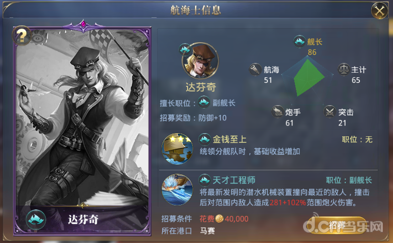Click the gold coin cost icon
The width and height of the screenshot is (393, 243).
(219, 219)
